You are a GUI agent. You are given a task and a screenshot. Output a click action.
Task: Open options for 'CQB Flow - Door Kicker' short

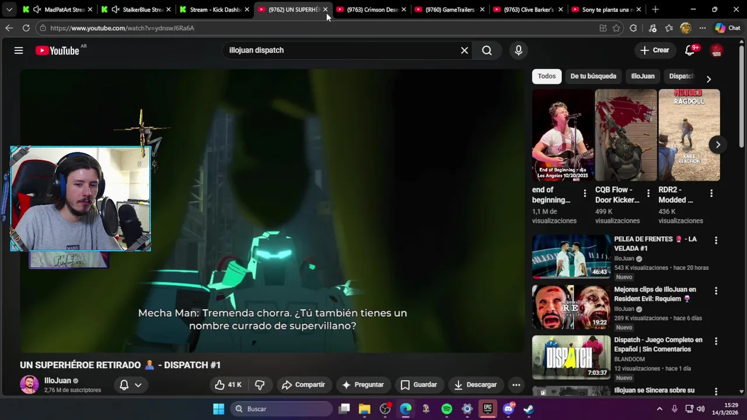pyautogui.click(x=648, y=193)
